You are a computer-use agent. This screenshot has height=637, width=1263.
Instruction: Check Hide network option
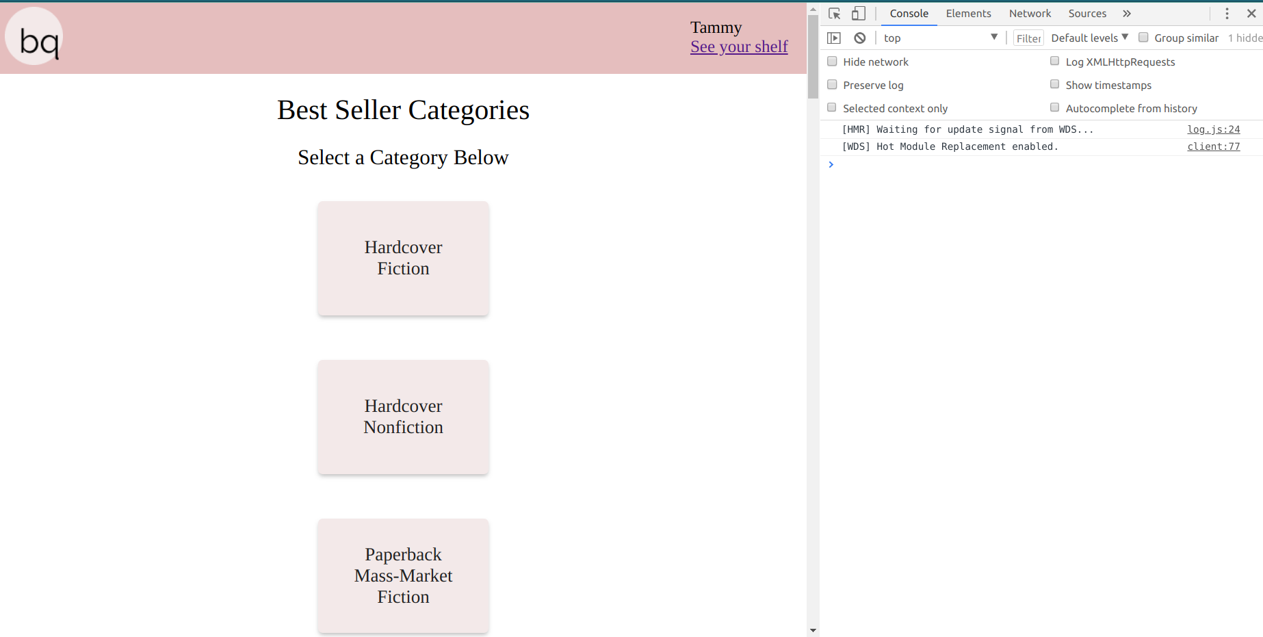[x=832, y=62]
